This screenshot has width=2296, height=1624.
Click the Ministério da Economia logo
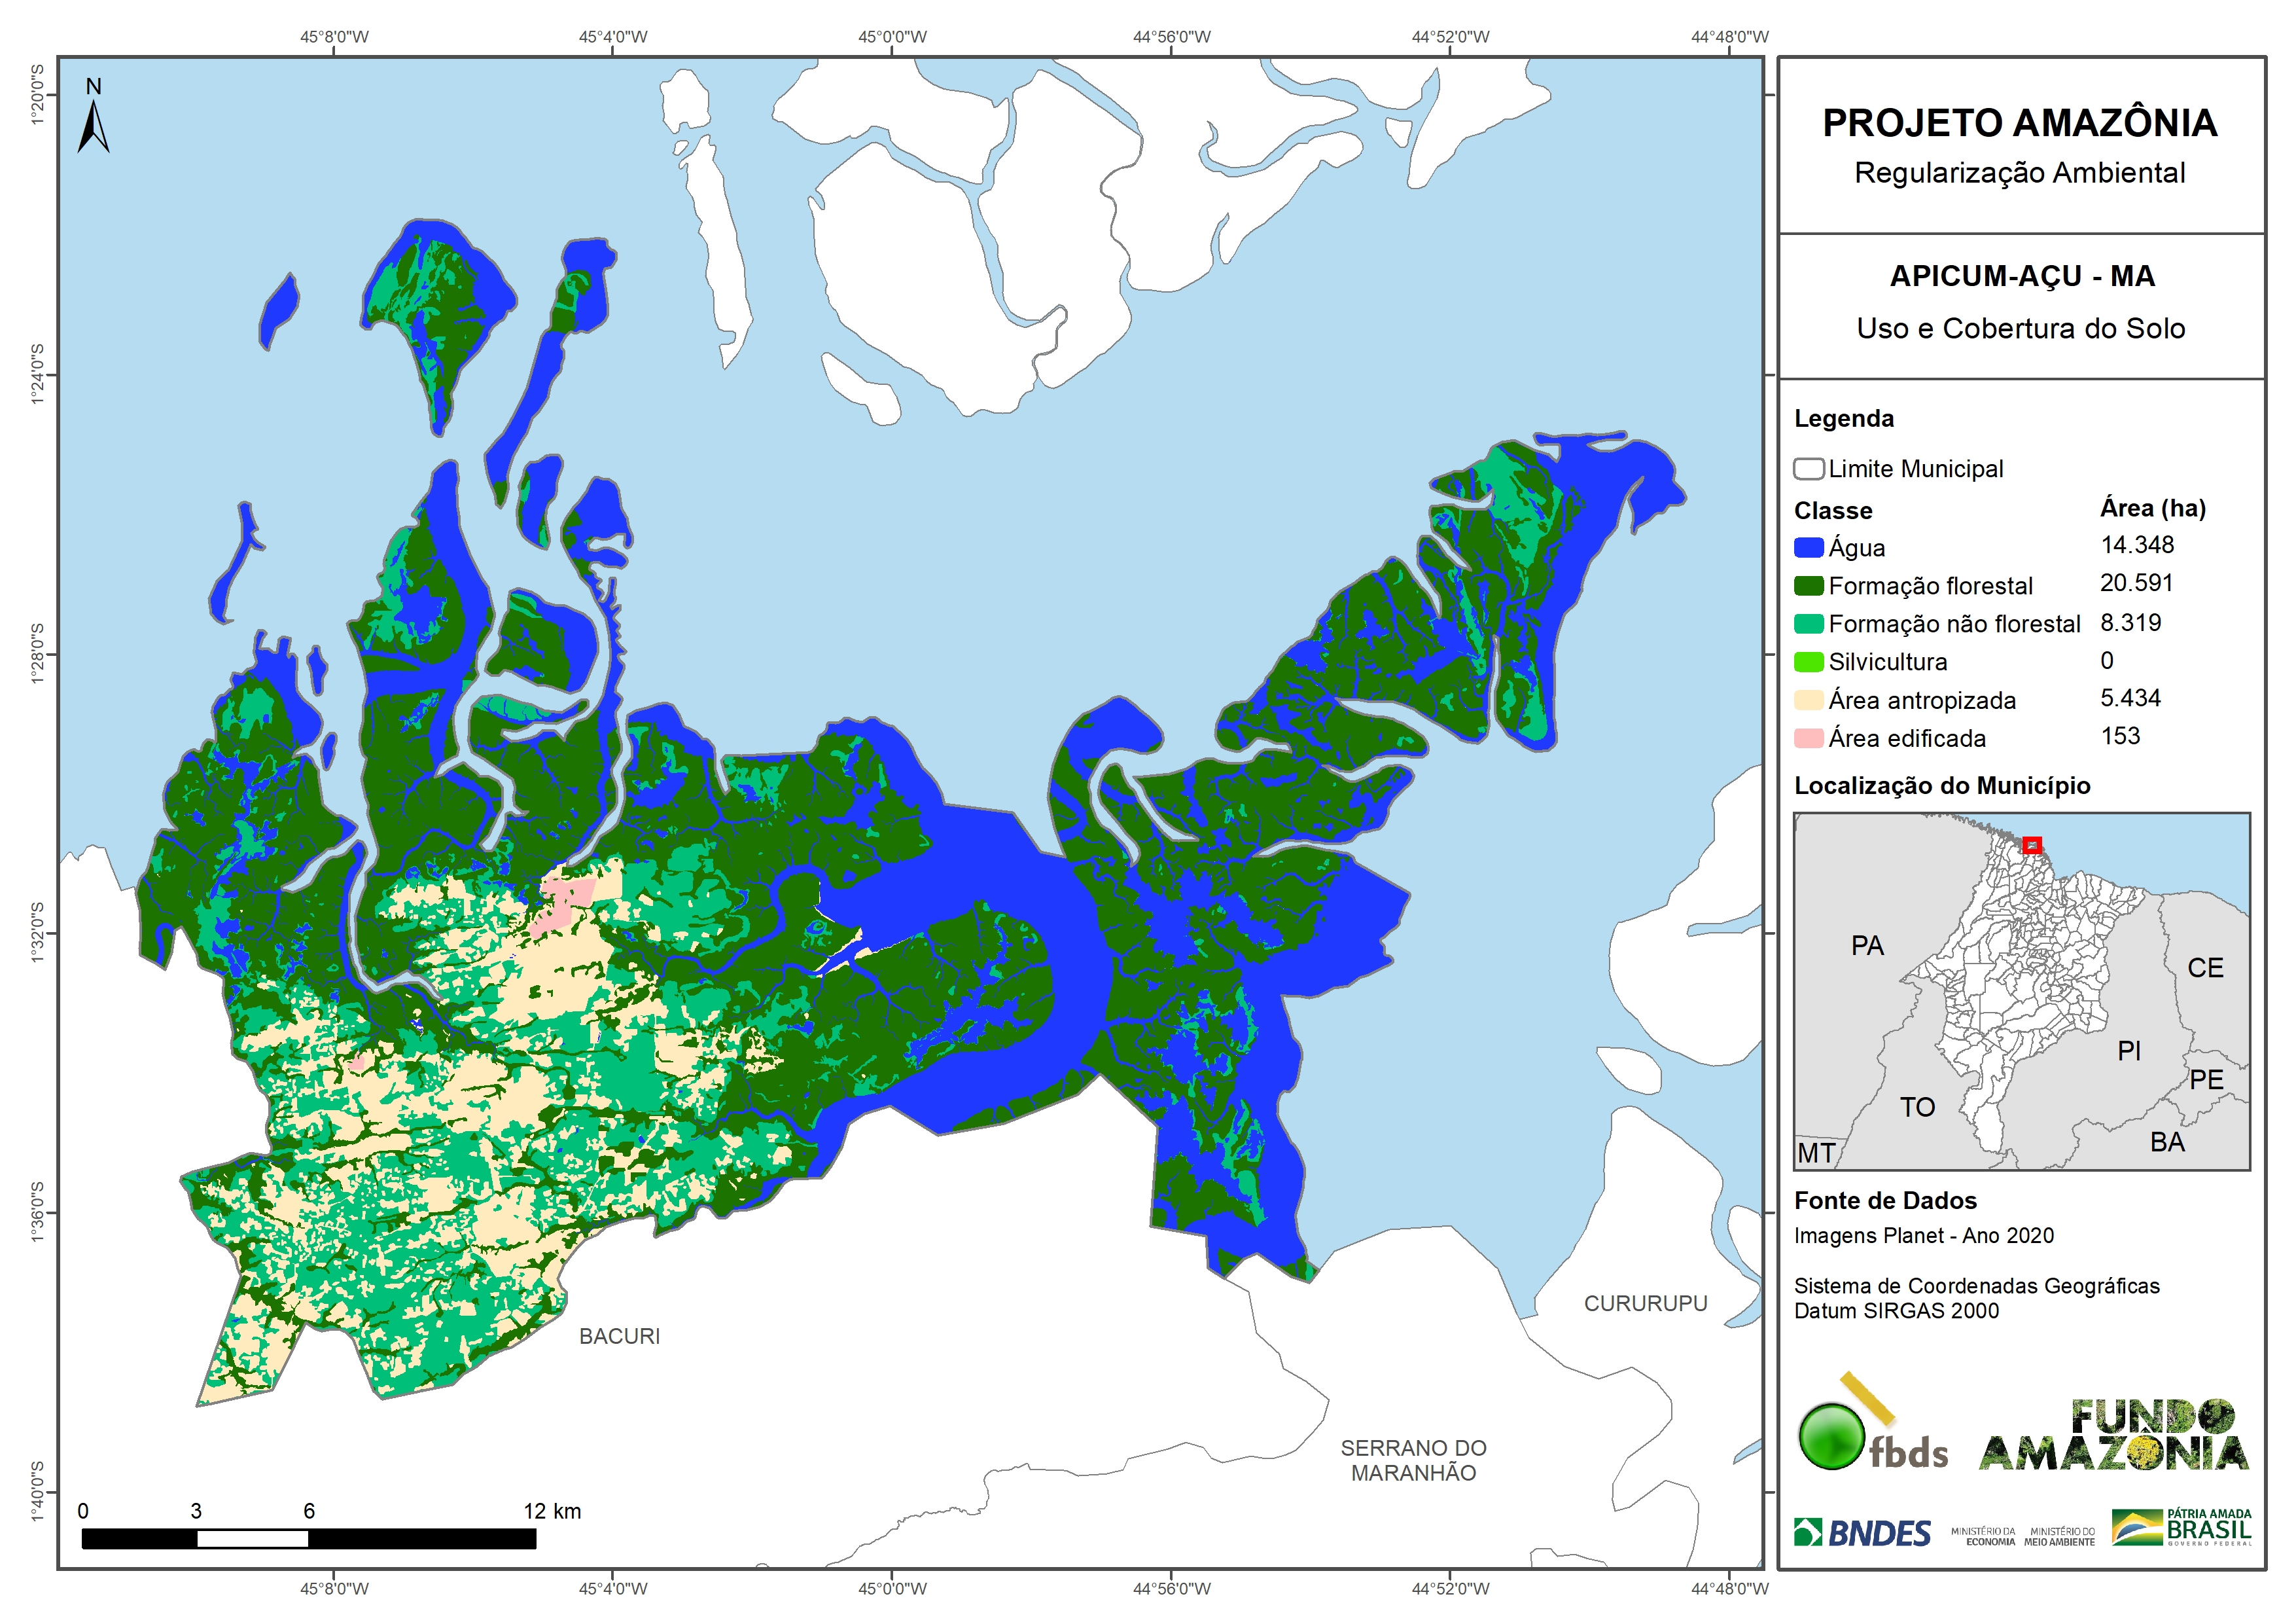point(1983,1536)
